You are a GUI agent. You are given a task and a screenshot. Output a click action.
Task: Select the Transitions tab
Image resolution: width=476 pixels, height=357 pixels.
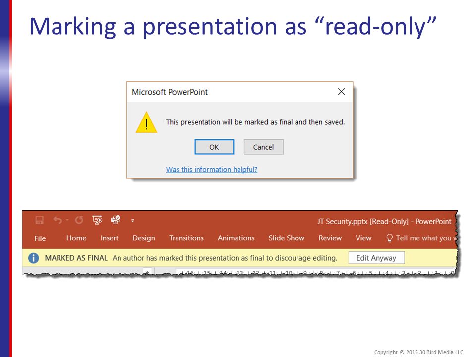186,238
